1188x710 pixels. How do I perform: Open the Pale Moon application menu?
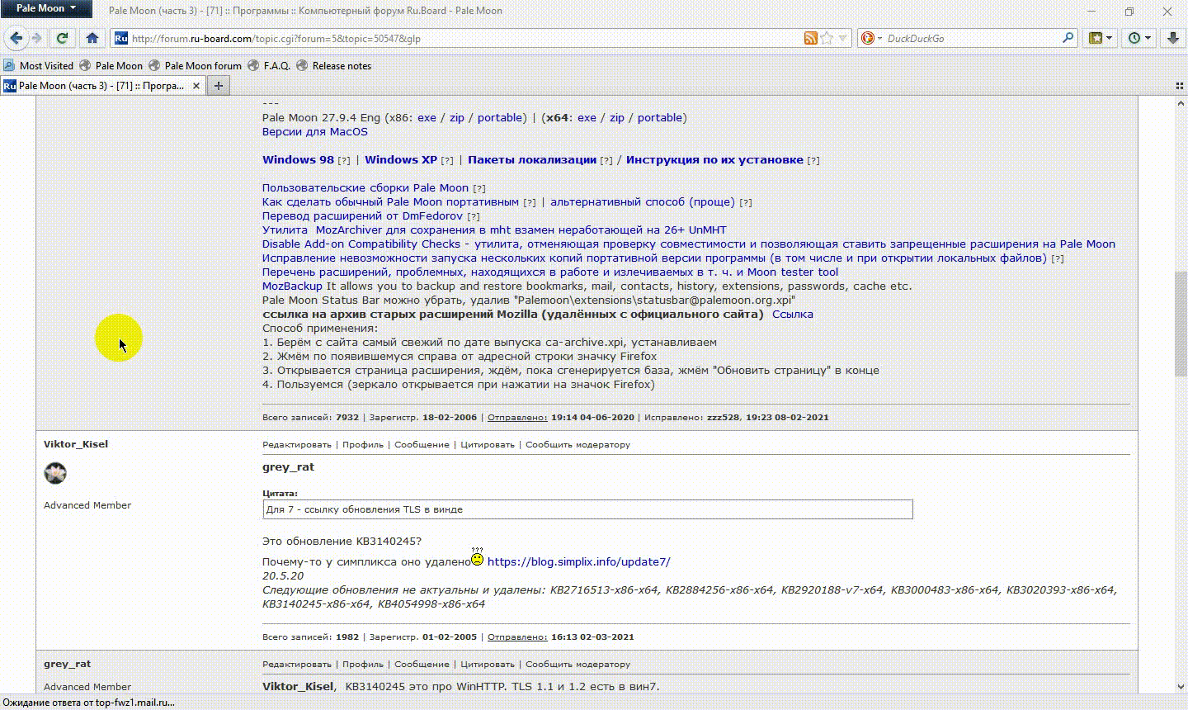[x=46, y=8]
